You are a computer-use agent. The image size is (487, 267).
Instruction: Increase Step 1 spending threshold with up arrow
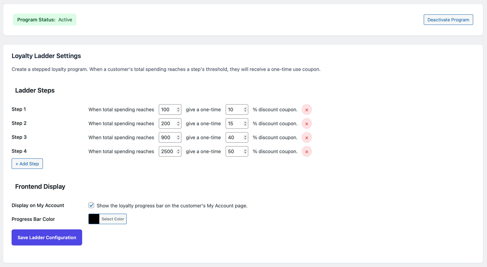coord(178,108)
